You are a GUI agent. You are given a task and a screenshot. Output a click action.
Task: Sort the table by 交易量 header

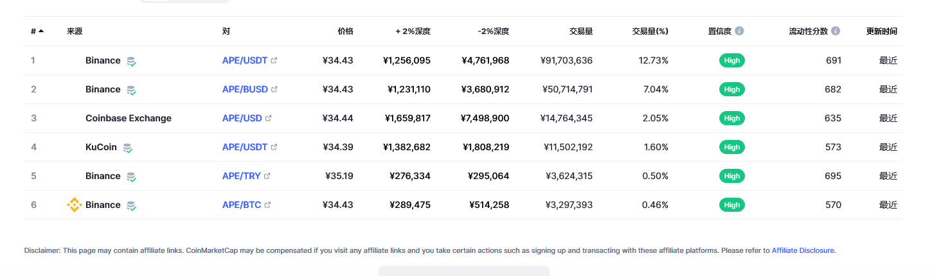click(581, 31)
